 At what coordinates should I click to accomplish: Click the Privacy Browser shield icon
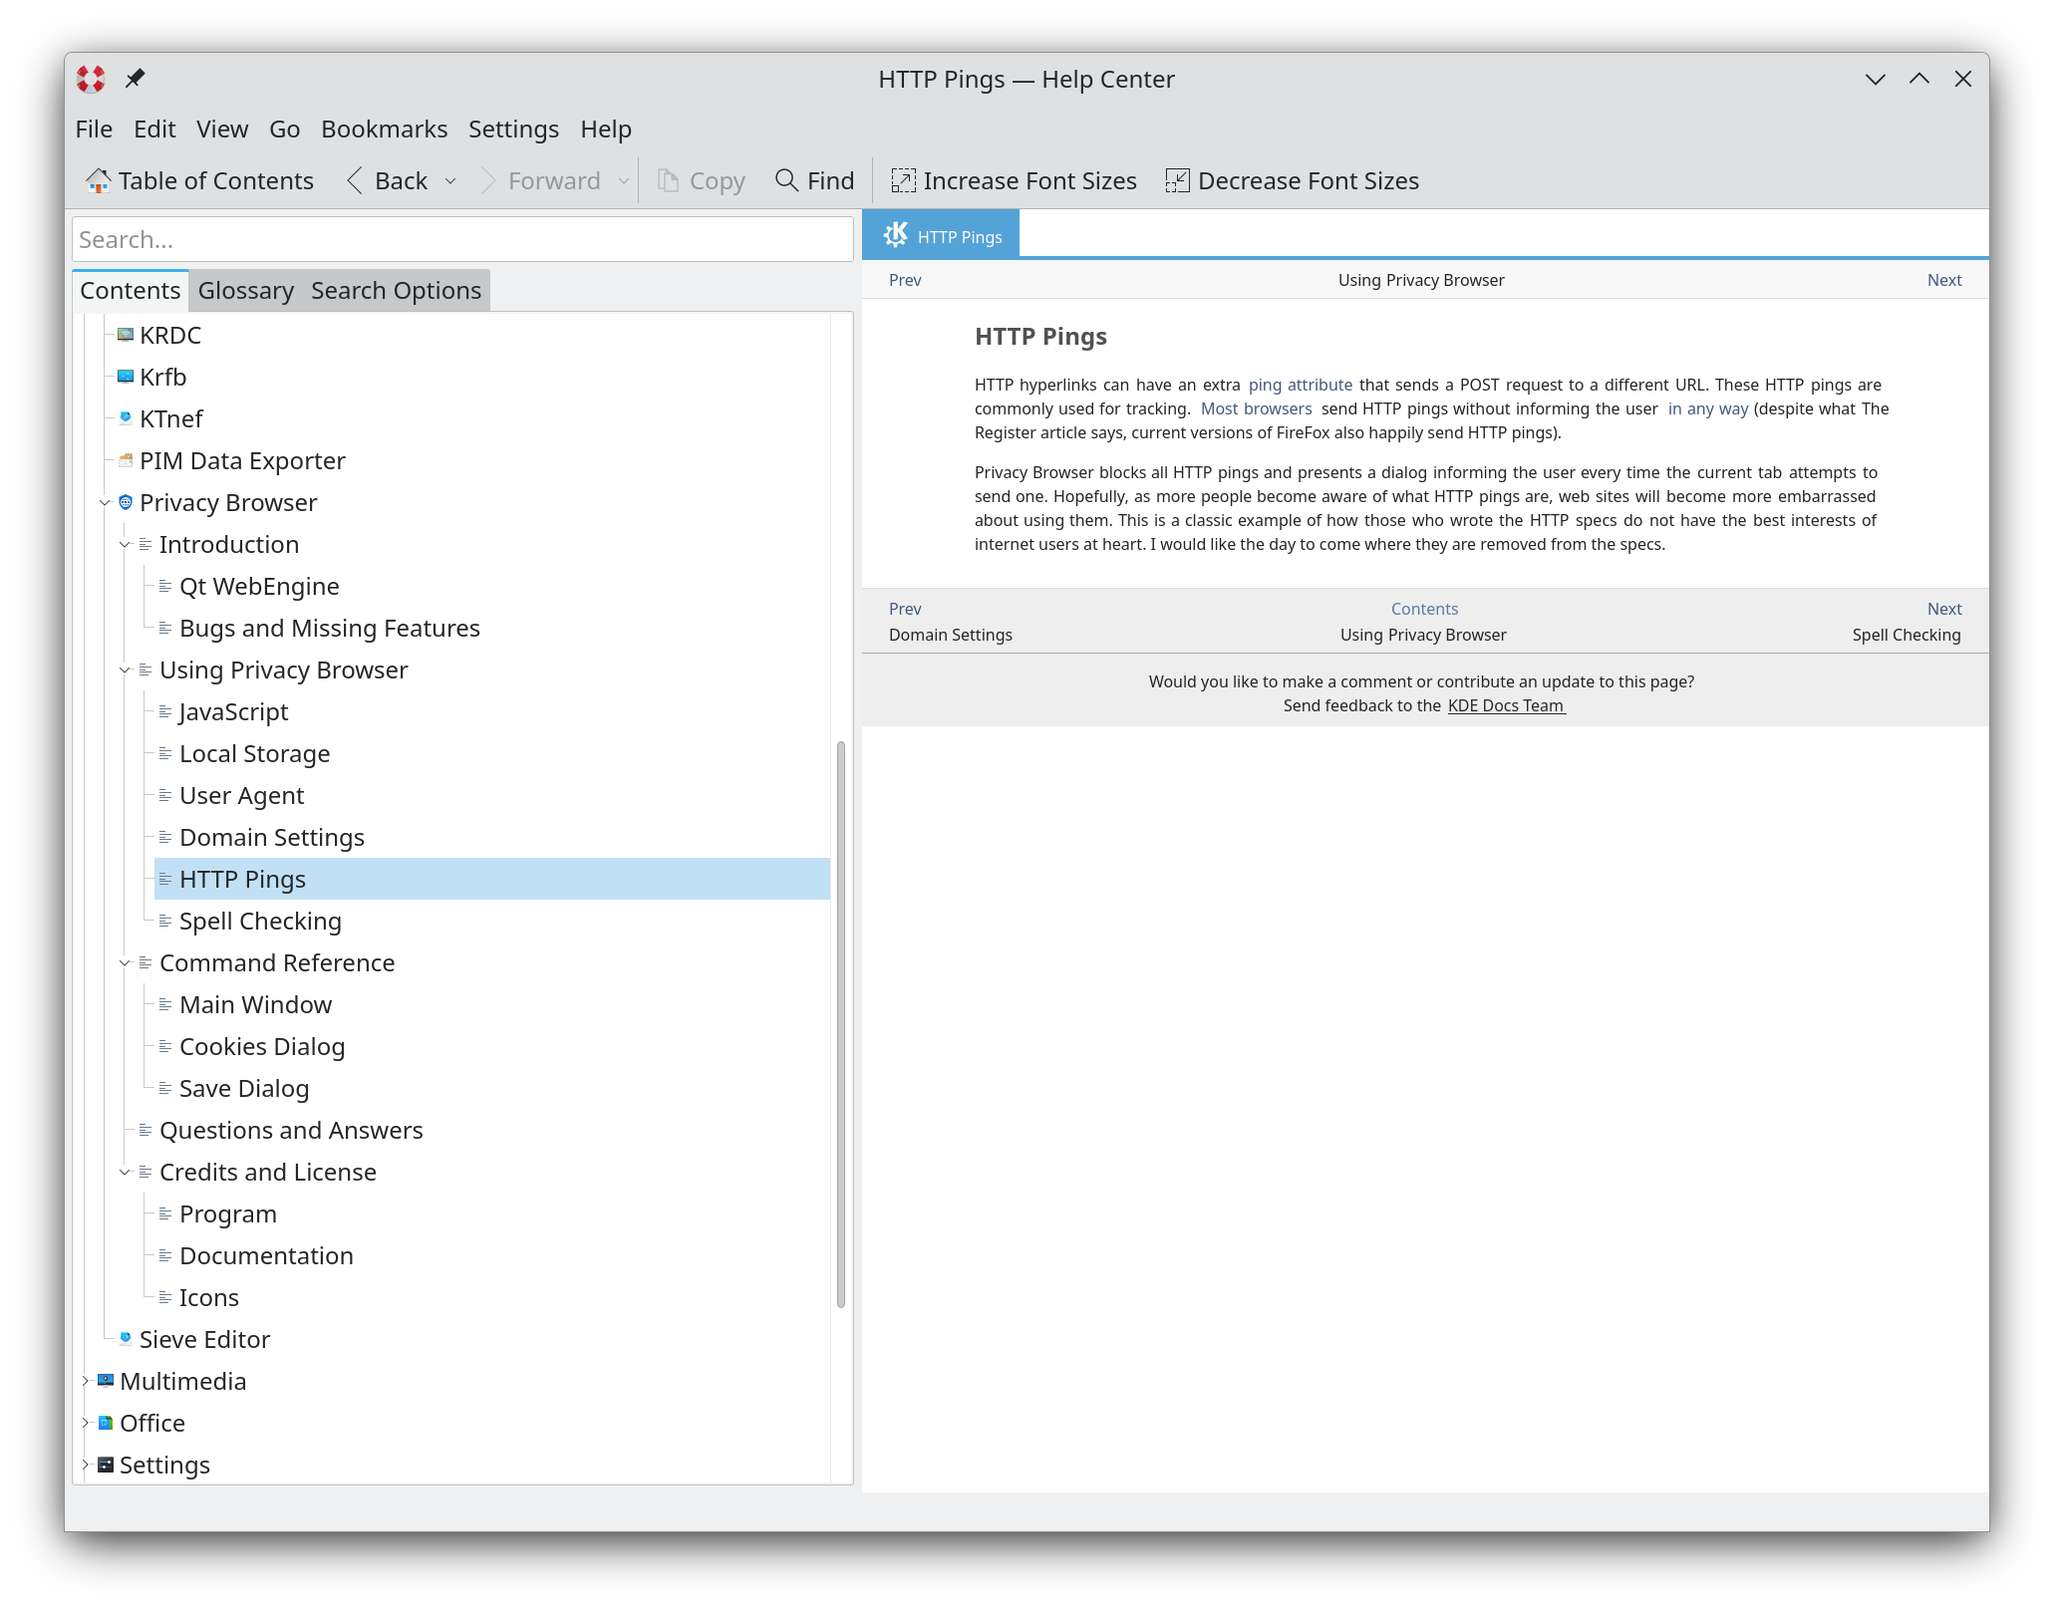coord(126,502)
